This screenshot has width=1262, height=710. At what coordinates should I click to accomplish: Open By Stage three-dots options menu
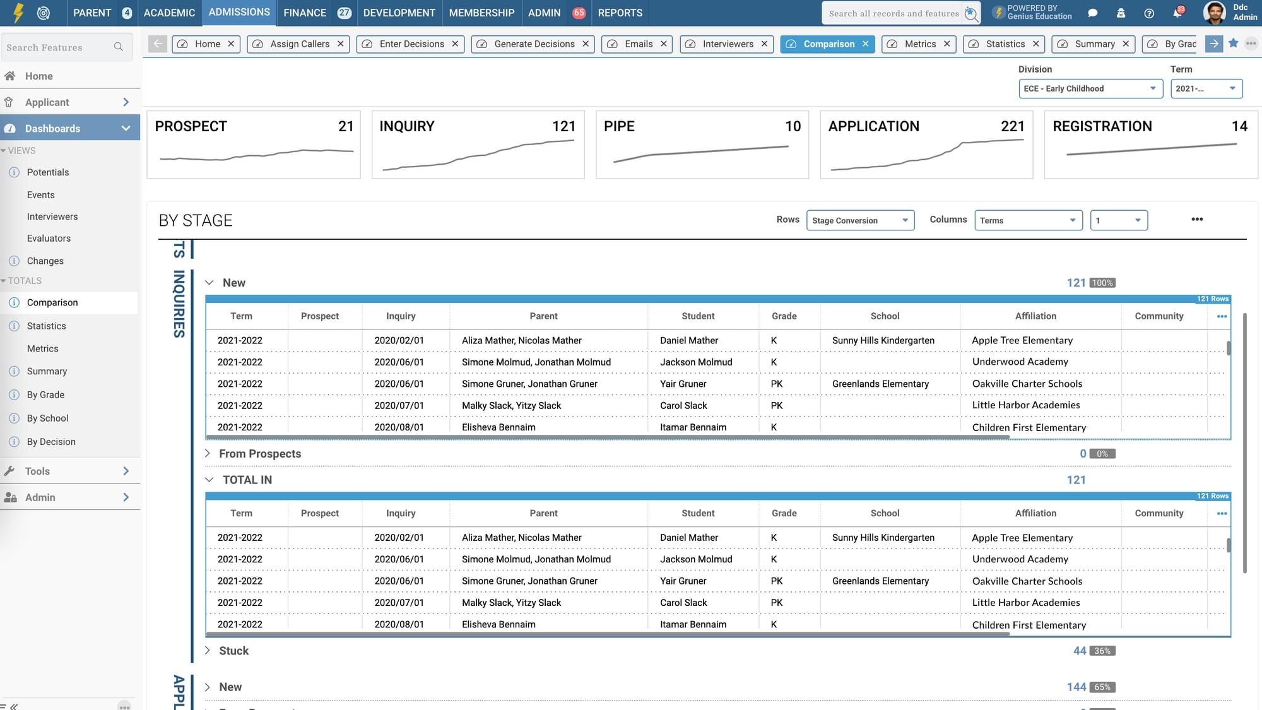1197,220
